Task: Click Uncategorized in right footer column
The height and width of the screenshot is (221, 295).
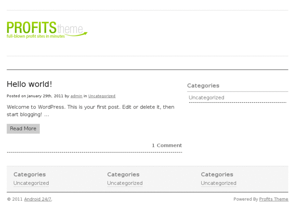Action: pyautogui.click(x=219, y=183)
